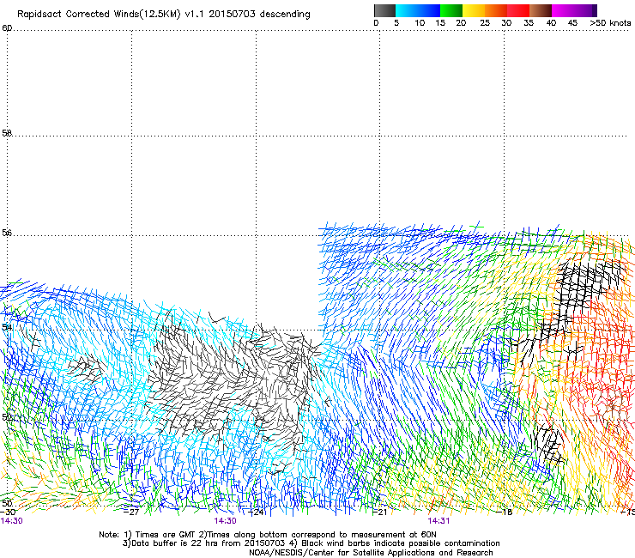The height and width of the screenshot is (558, 635).
Task: Pick the magenta 40-45 knots legend segment
Action: pos(563,10)
